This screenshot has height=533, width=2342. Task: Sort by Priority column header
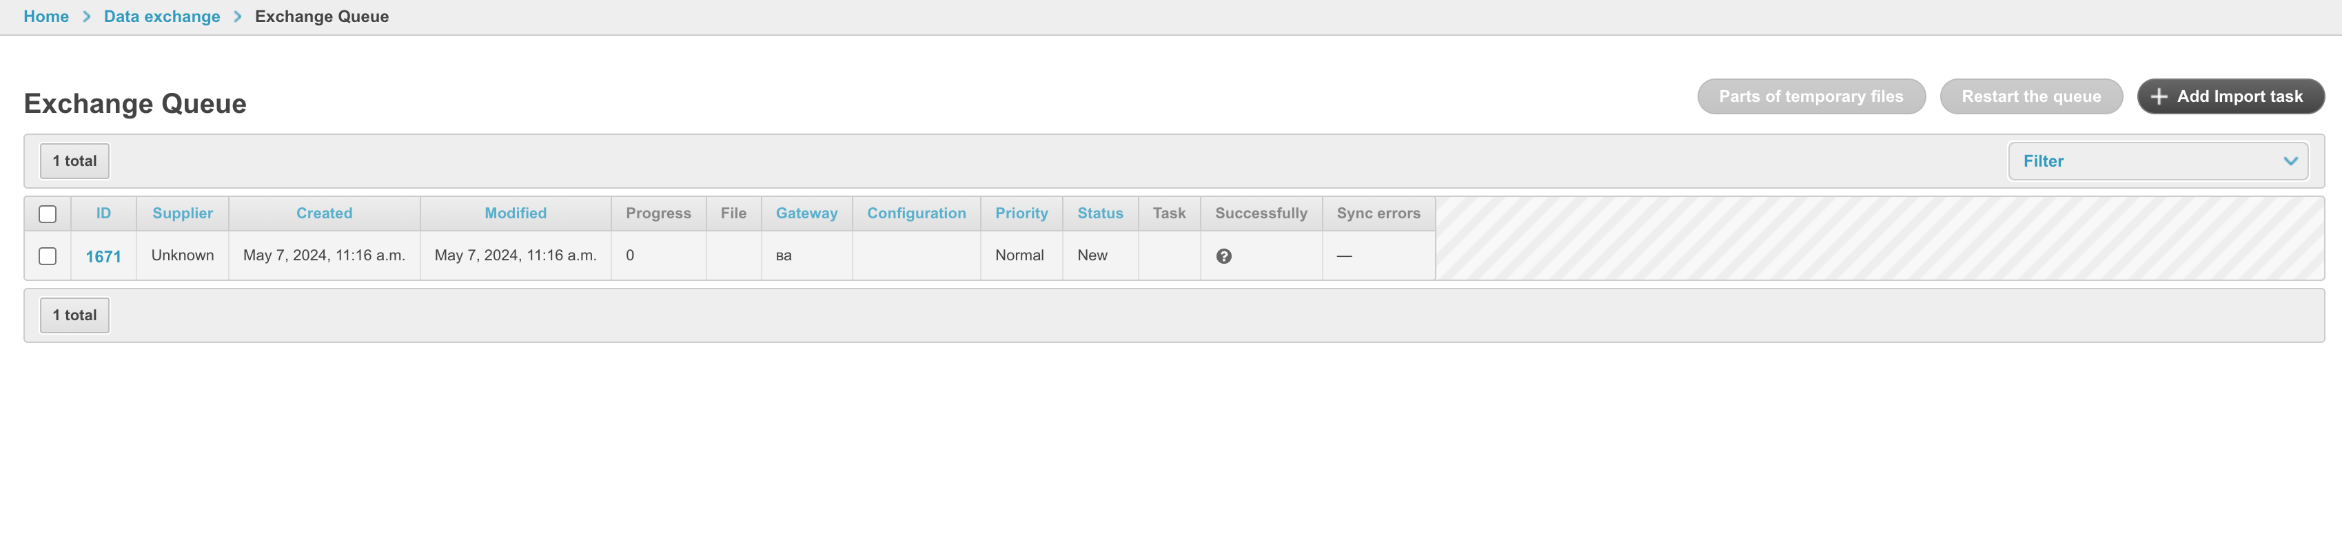point(1021,213)
